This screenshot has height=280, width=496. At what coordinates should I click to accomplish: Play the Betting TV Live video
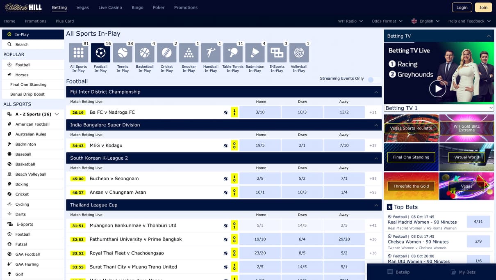click(437, 88)
